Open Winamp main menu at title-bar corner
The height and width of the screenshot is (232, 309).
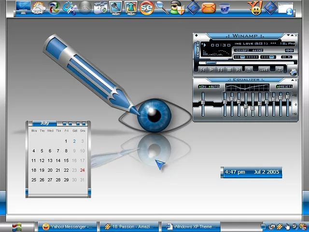click(x=196, y=36)
